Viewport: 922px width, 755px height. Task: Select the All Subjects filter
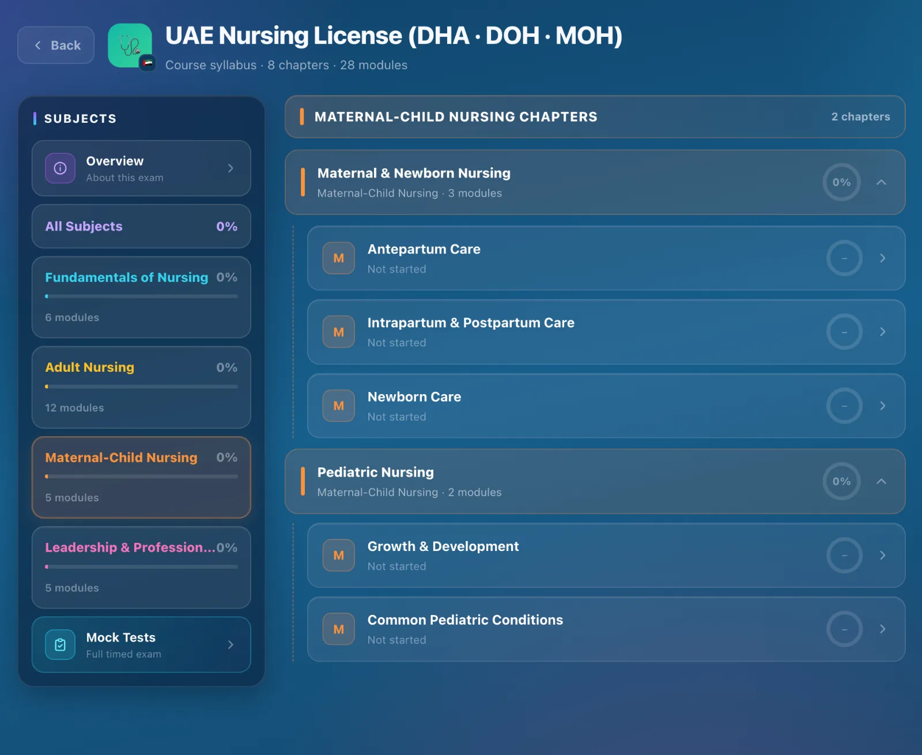[141, 226]
